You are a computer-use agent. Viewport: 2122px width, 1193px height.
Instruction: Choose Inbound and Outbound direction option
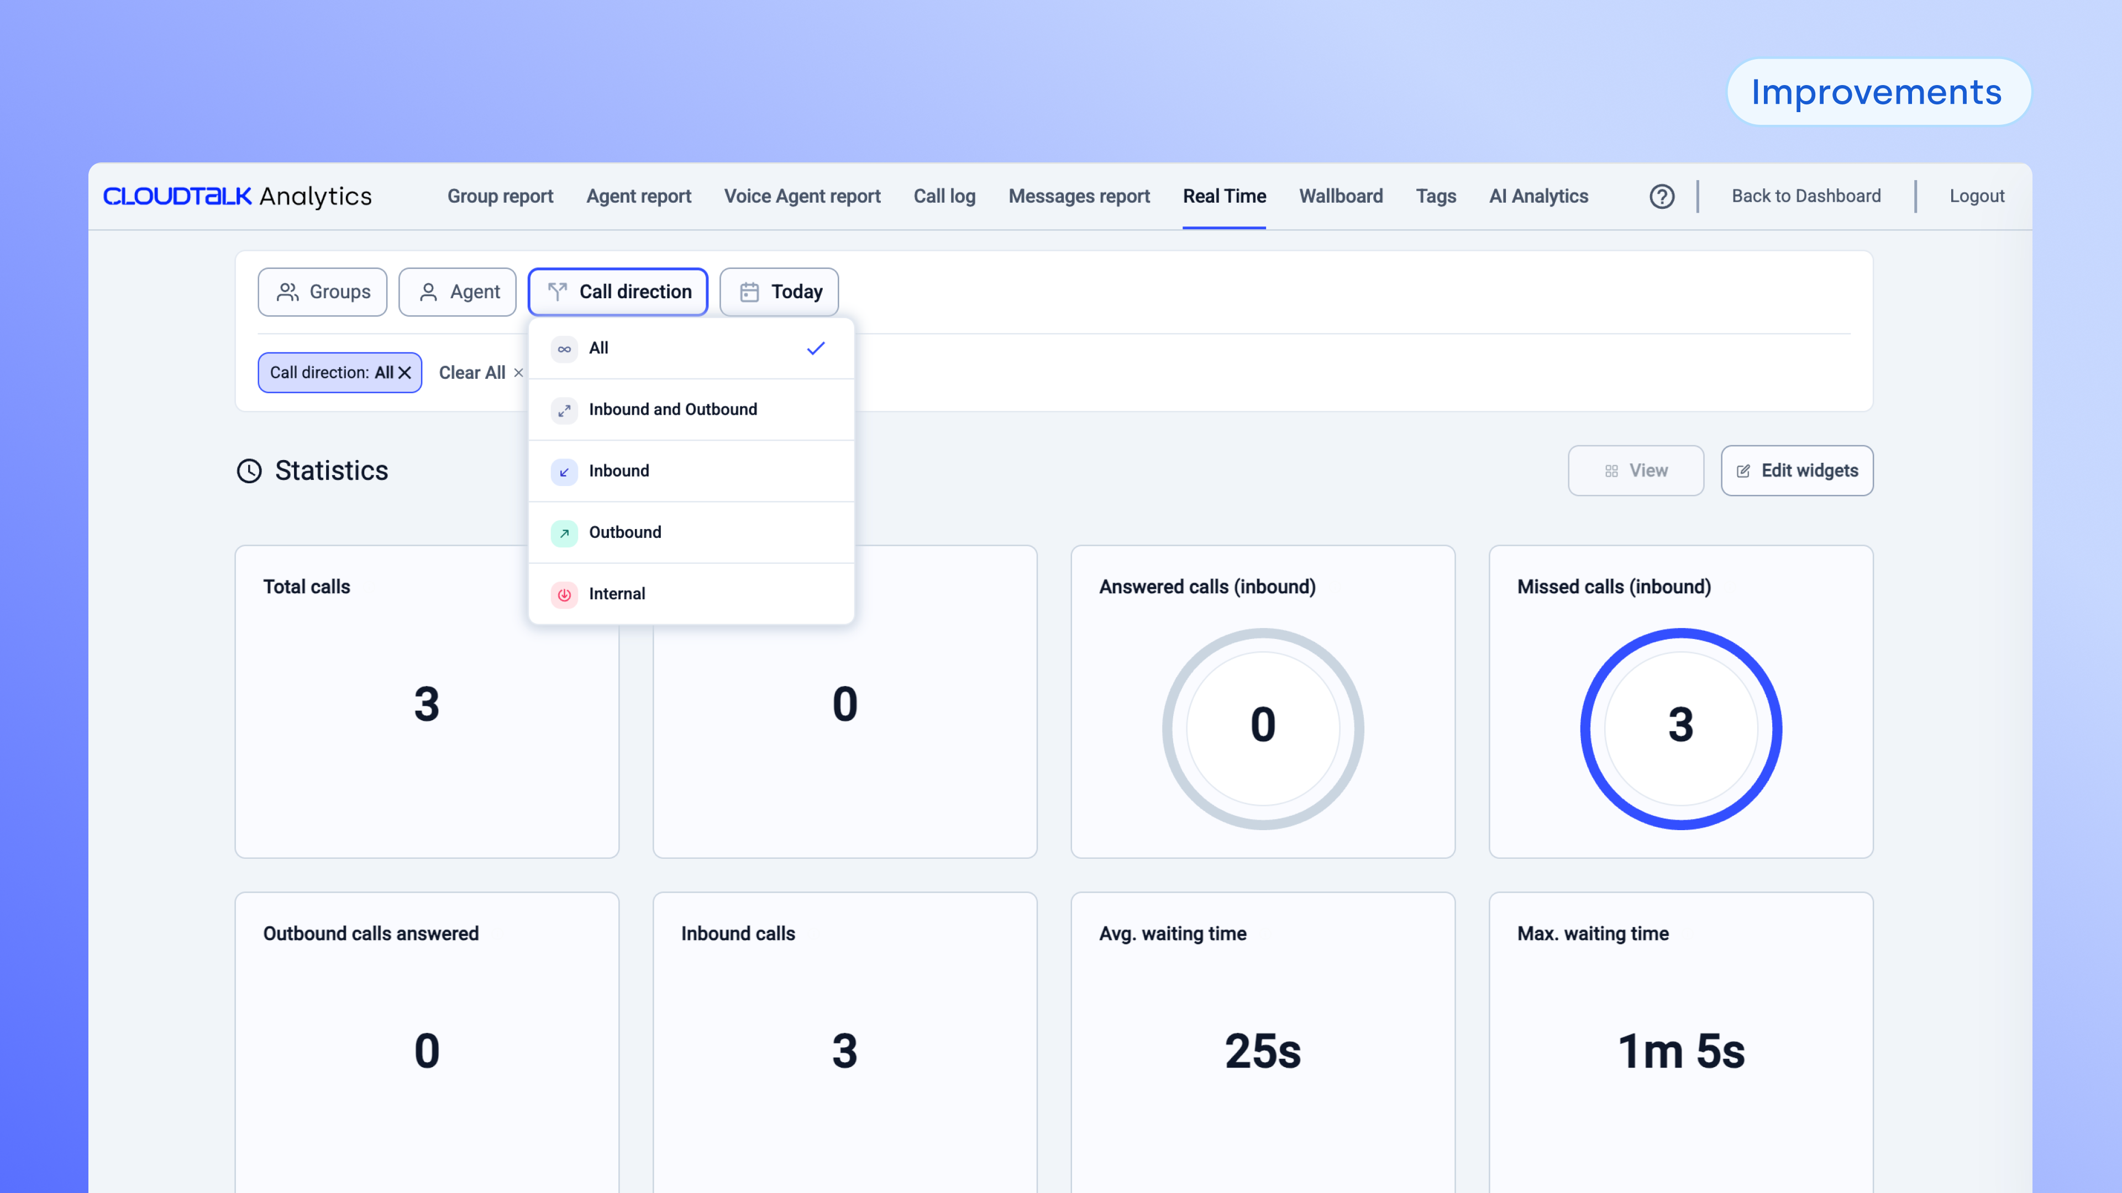(673, 409)
